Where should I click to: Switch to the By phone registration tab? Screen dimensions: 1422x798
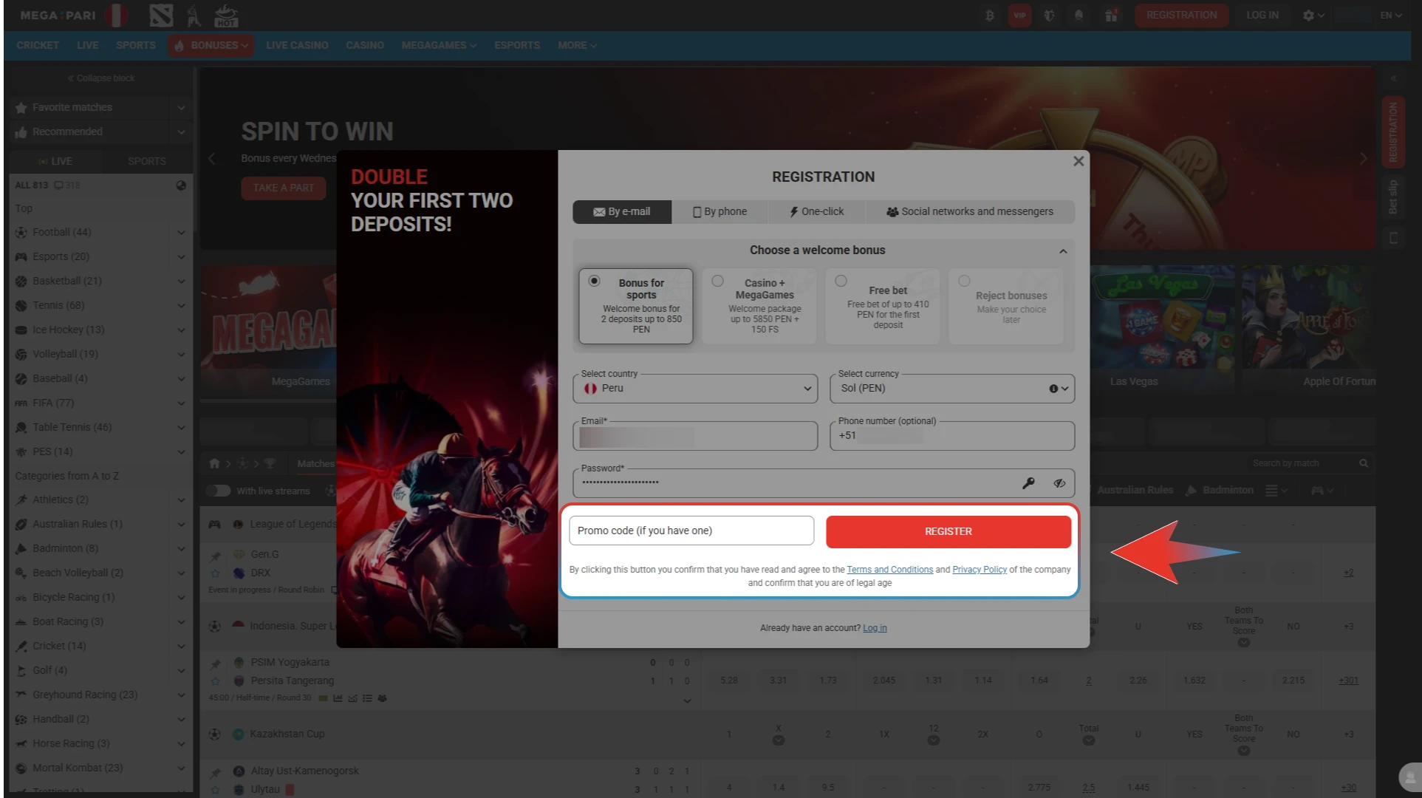[720, 212]
